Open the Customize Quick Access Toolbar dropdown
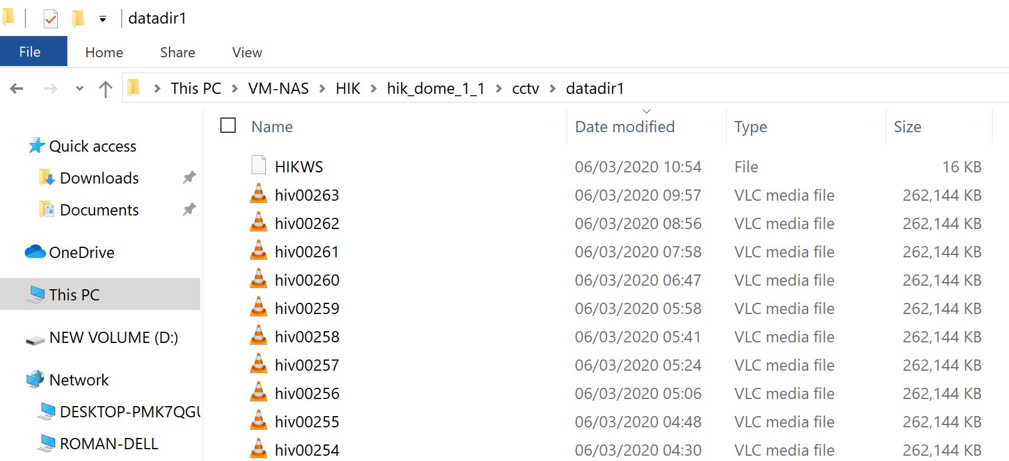 pos(103,19)
